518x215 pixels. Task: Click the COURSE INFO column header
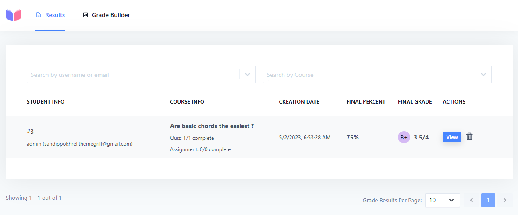[x=187, y=102]
